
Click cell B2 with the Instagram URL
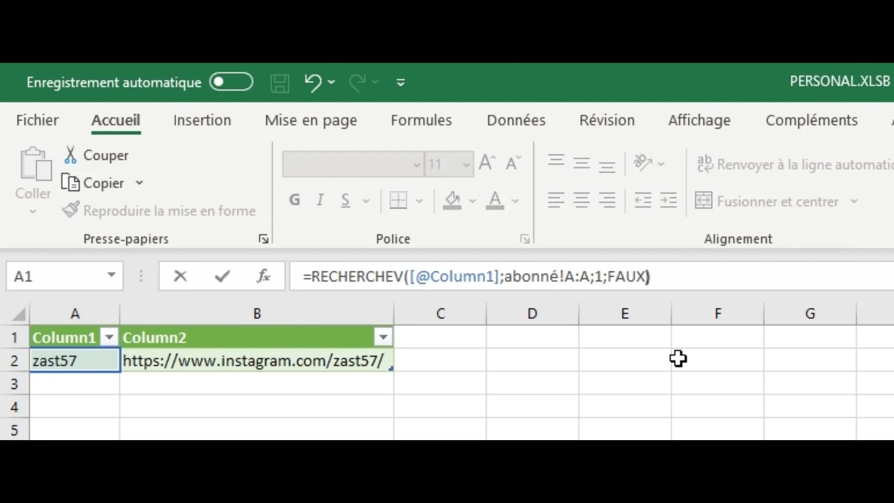click(256, 361)
